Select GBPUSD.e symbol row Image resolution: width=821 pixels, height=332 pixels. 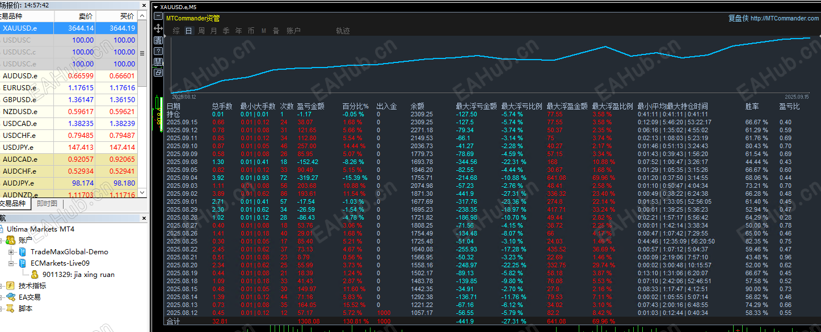(69, 99)
